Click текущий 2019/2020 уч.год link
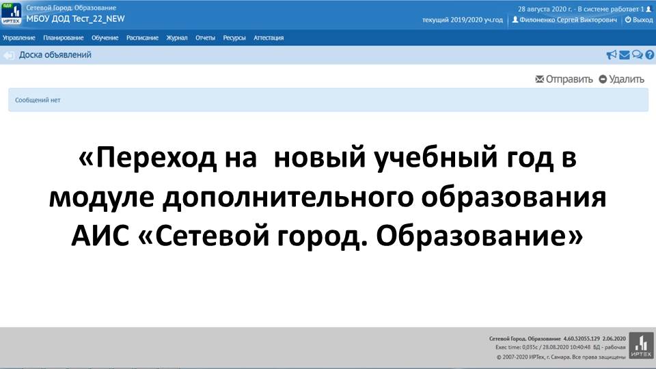The image size is (656, 369). coord(463,20)
